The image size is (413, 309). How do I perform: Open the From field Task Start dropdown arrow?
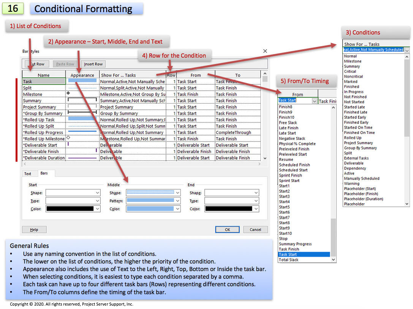coord(315,100)
